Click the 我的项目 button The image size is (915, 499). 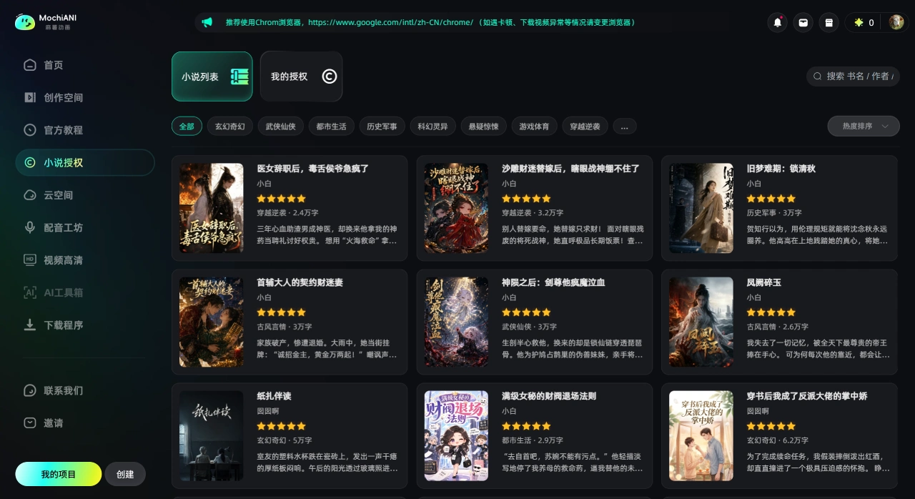point(58,474)
